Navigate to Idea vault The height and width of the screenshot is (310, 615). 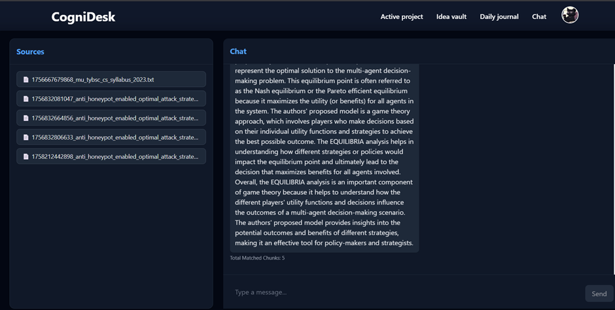[x=451, y=17]
